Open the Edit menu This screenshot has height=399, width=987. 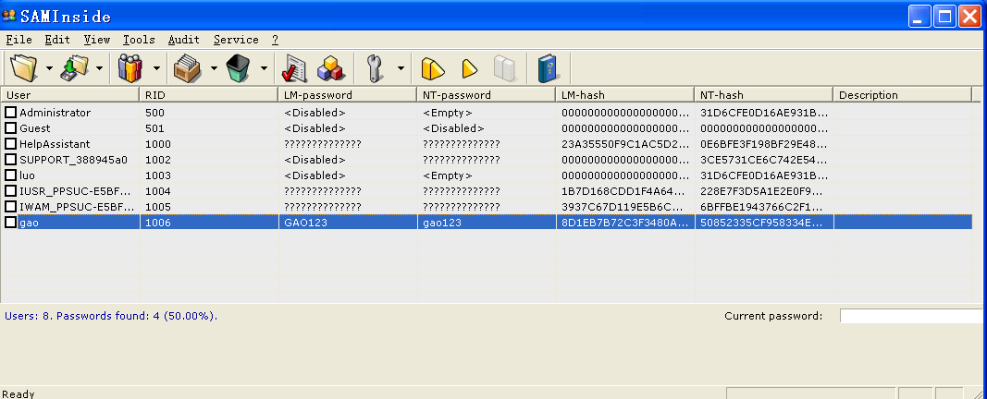(57, 40)
